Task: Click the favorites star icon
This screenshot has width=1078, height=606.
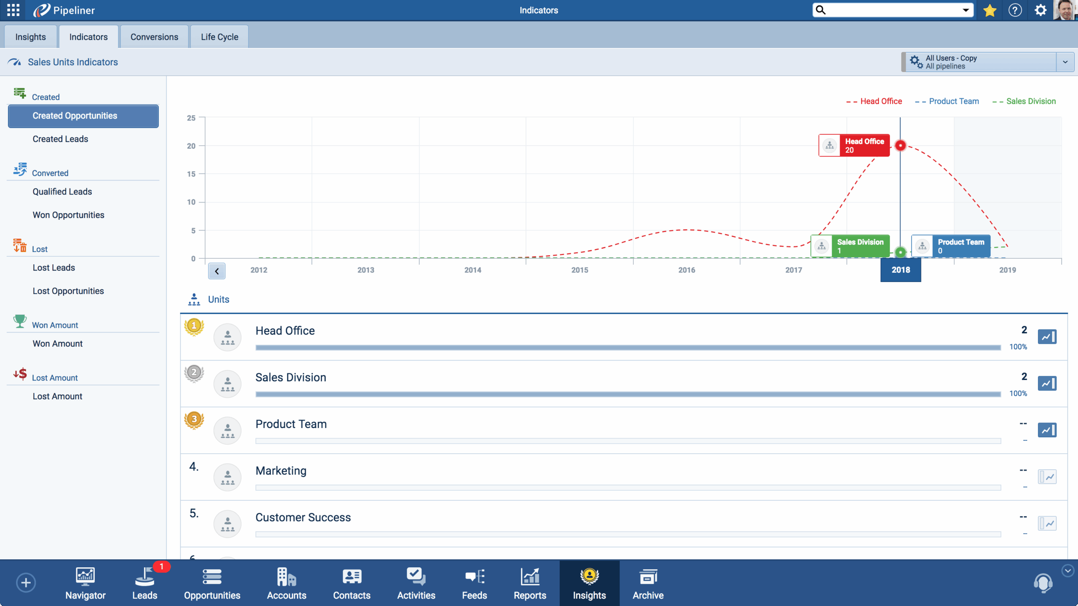Action: coord(990,10)
